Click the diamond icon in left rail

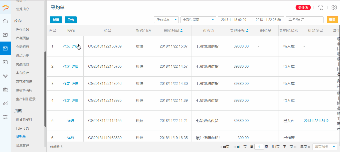tap(5, 76)
